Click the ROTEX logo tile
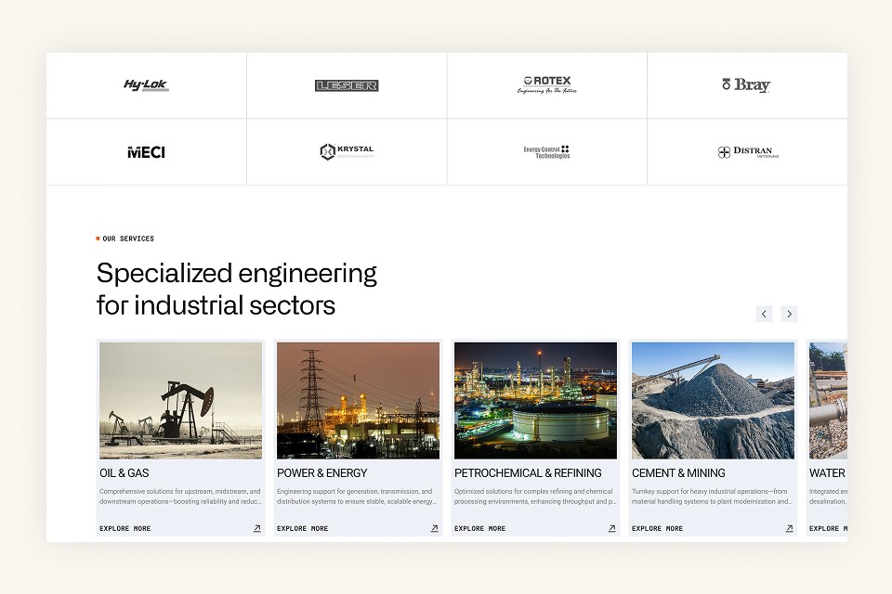Viewport: 892px width, 594px height. 546,85
